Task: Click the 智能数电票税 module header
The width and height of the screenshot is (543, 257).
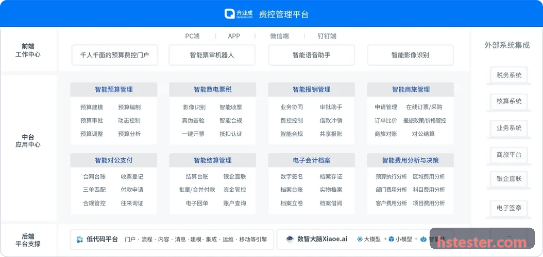Action: pos(212,89)
